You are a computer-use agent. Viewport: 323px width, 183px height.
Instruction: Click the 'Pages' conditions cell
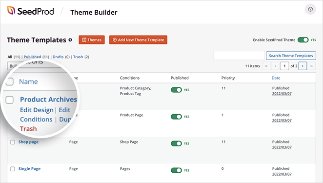pos(125,168)
